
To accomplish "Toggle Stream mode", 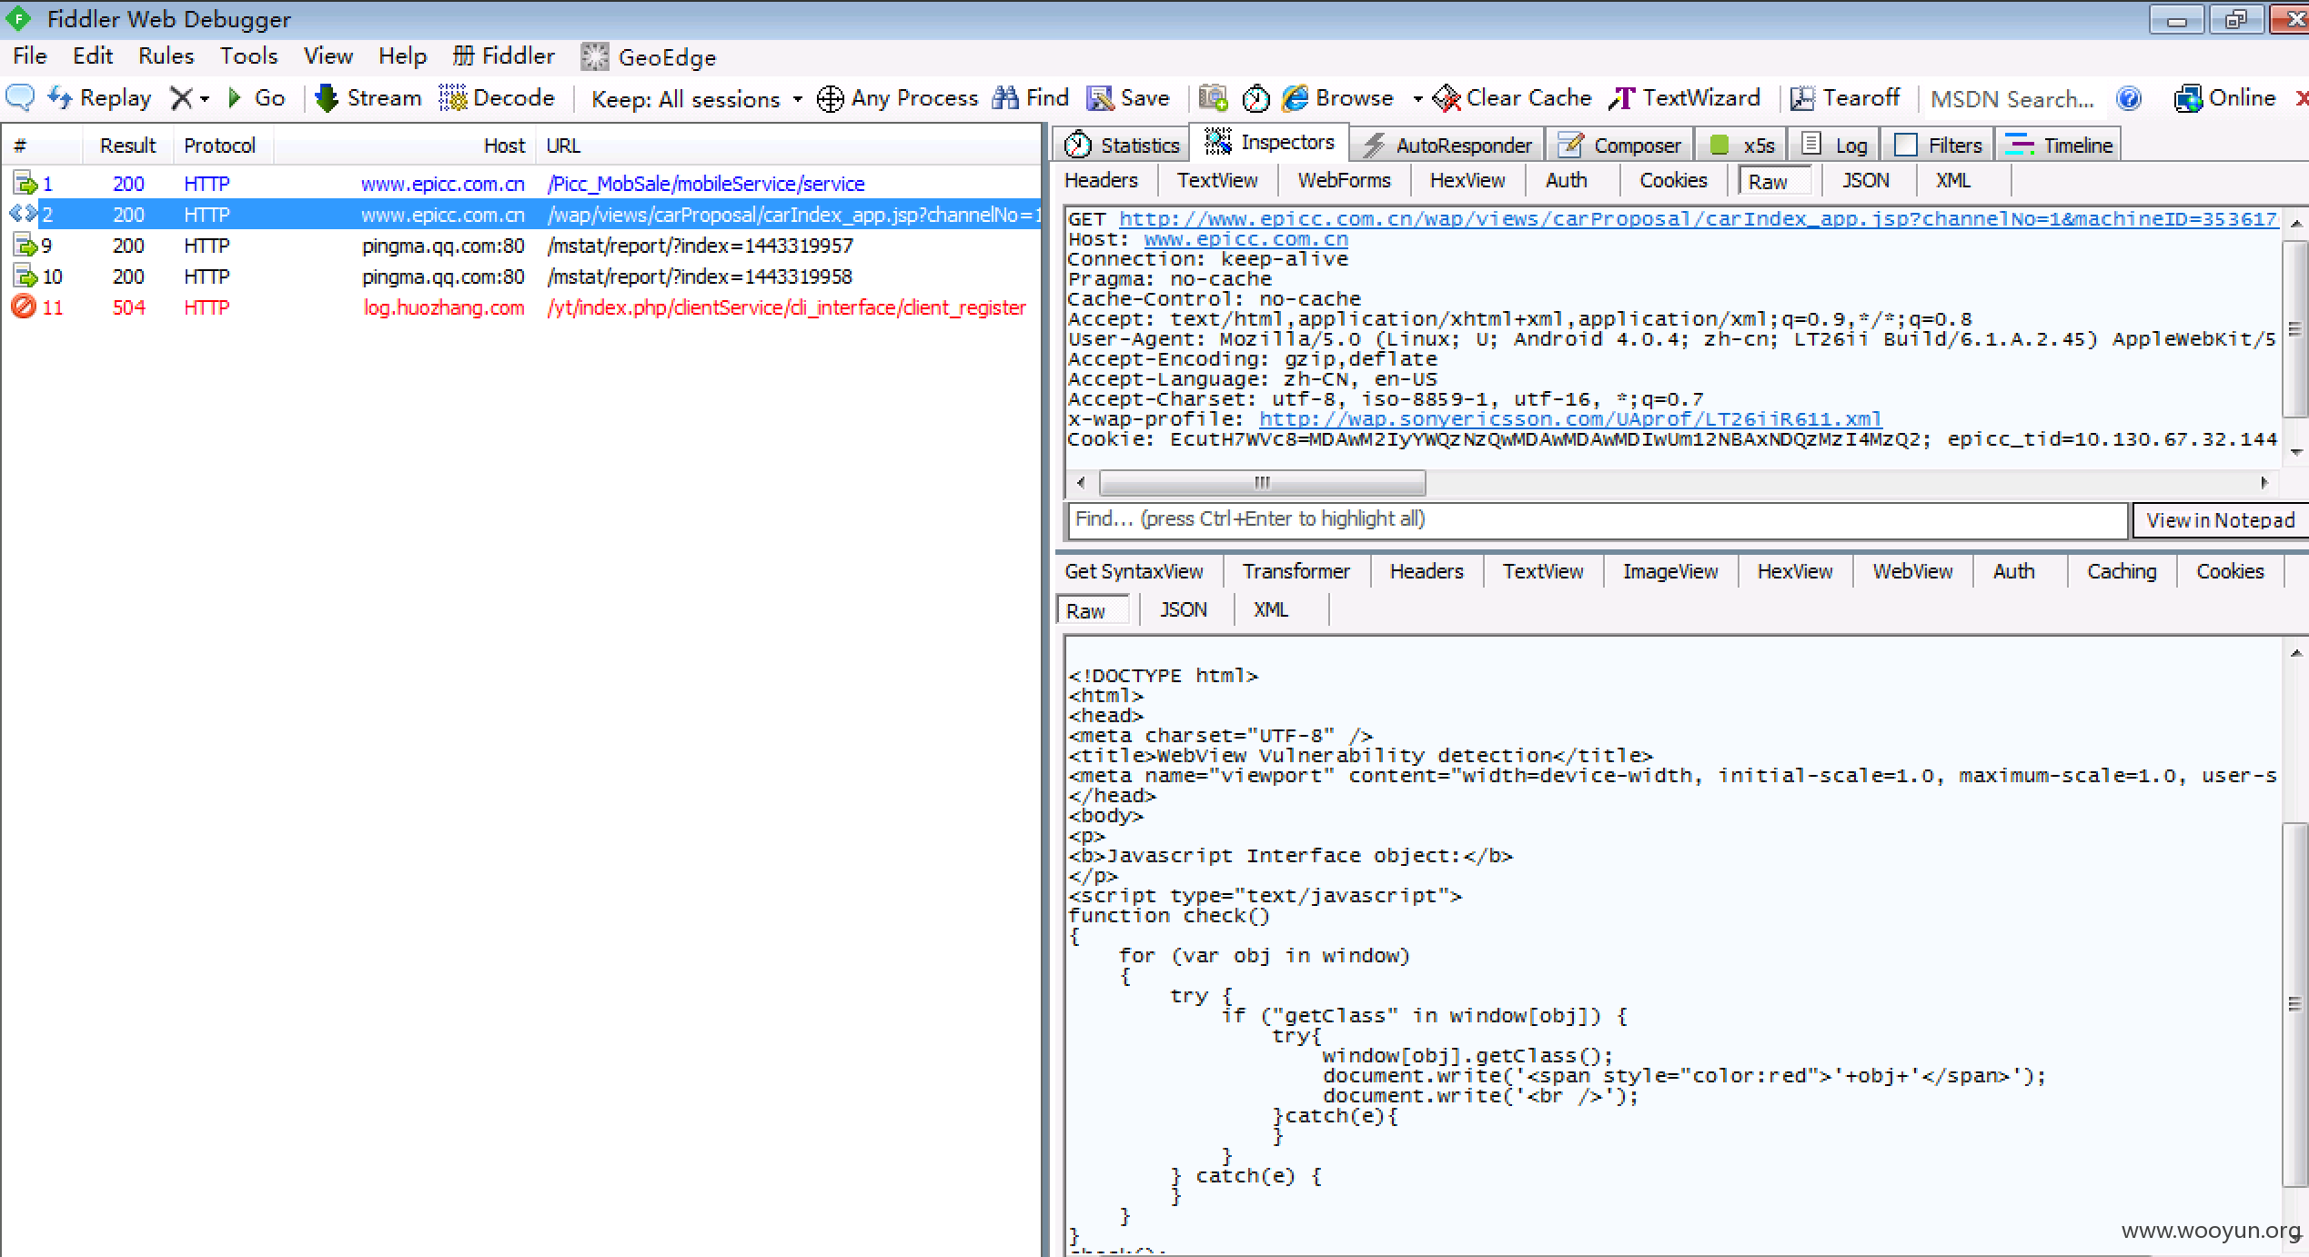I will coord(368,97).
